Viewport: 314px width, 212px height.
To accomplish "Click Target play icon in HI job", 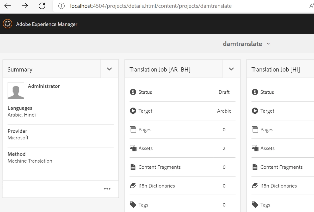I will click(x=255, y=111).
